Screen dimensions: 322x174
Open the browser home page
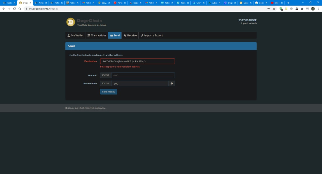click(20, 9)
